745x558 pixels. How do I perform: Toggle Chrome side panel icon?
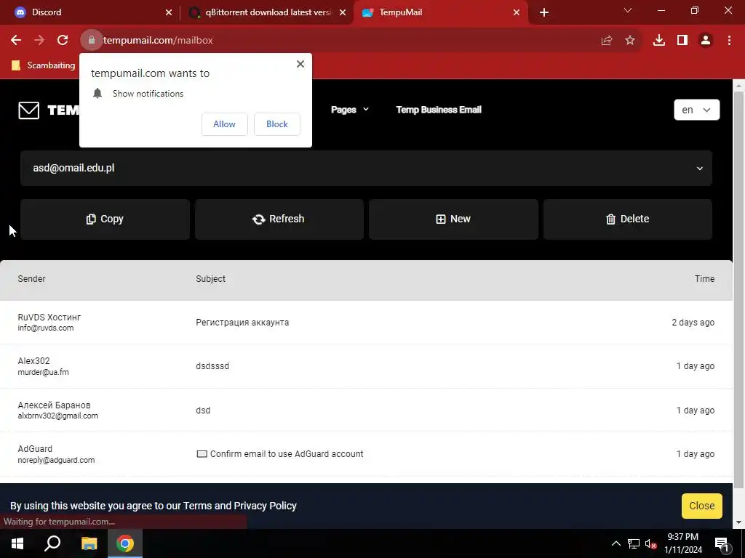tap(682, 41)
